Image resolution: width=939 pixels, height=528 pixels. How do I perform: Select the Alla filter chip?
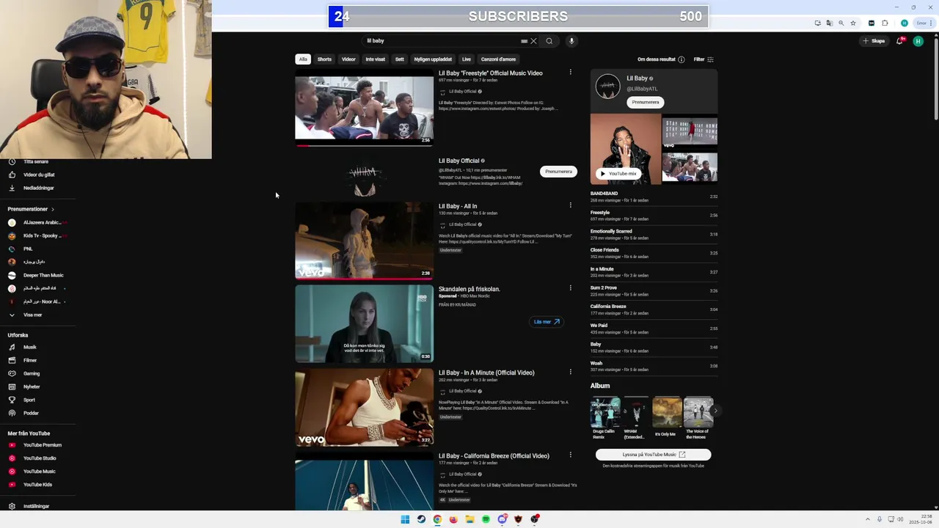[x=303, y=59]
